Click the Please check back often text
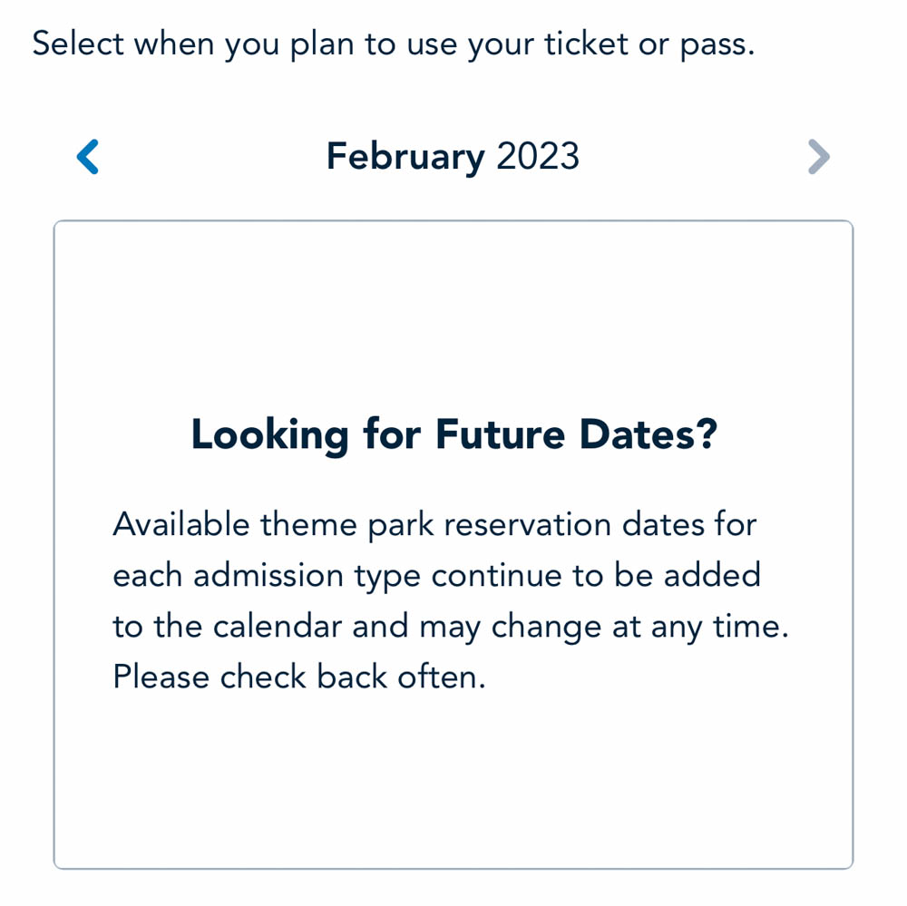Viewport: 907px width, 906px height. point(299,677)
